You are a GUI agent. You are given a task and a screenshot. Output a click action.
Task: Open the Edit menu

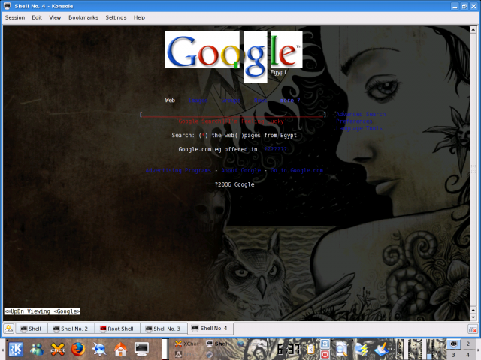37,17
